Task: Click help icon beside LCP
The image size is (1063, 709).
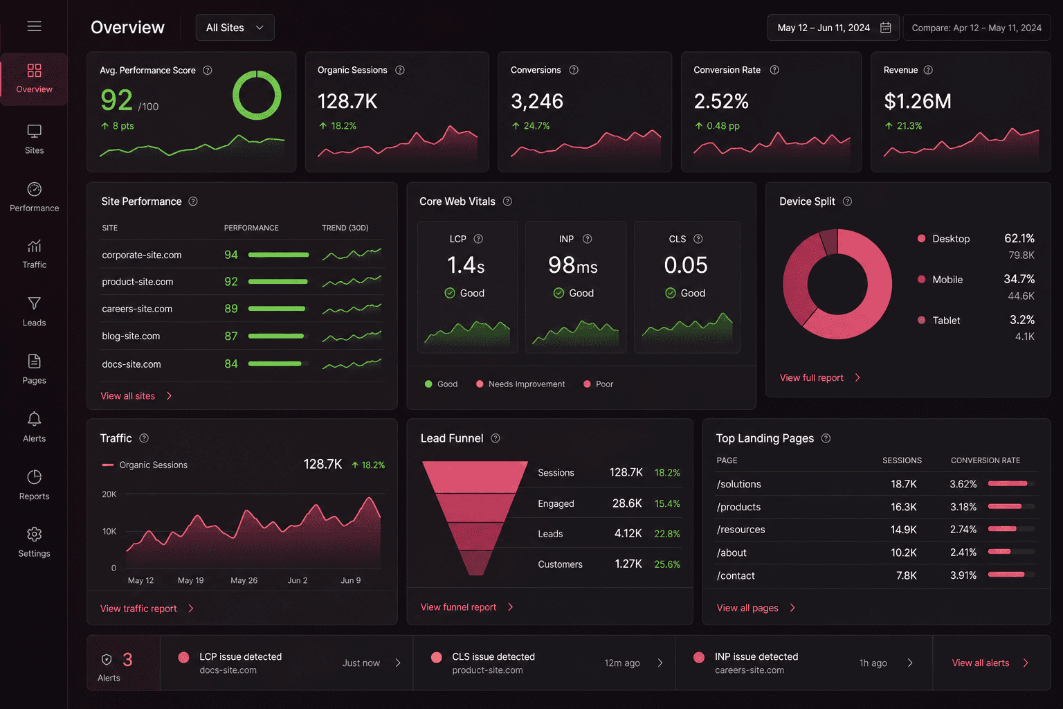Action: [x=478, y=239]
